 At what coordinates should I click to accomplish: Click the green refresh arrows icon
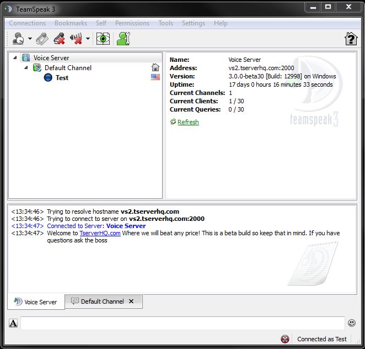173,121
